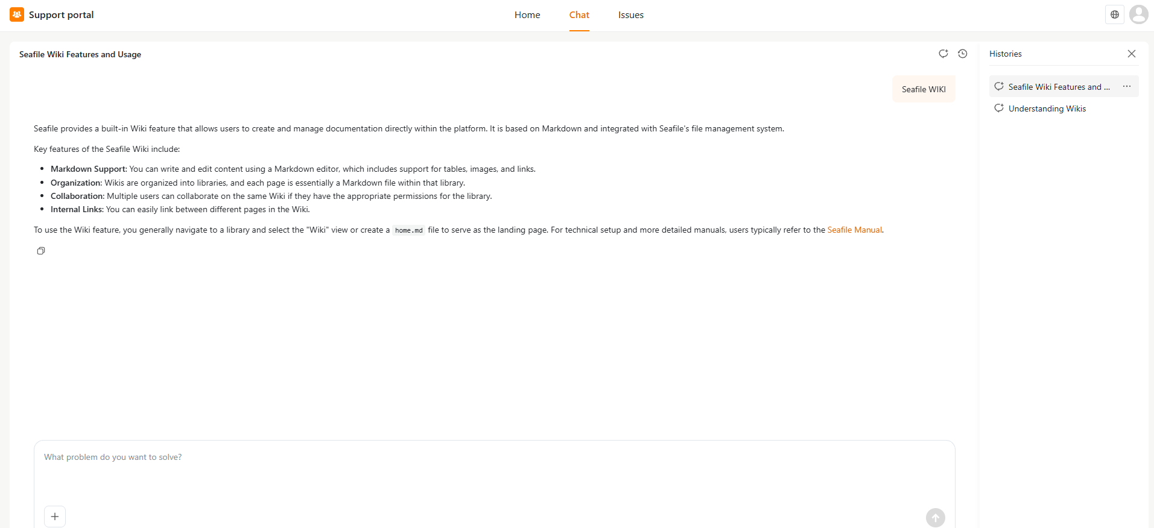Open more options for Seafile Wiki Features history

(1127, 87)
